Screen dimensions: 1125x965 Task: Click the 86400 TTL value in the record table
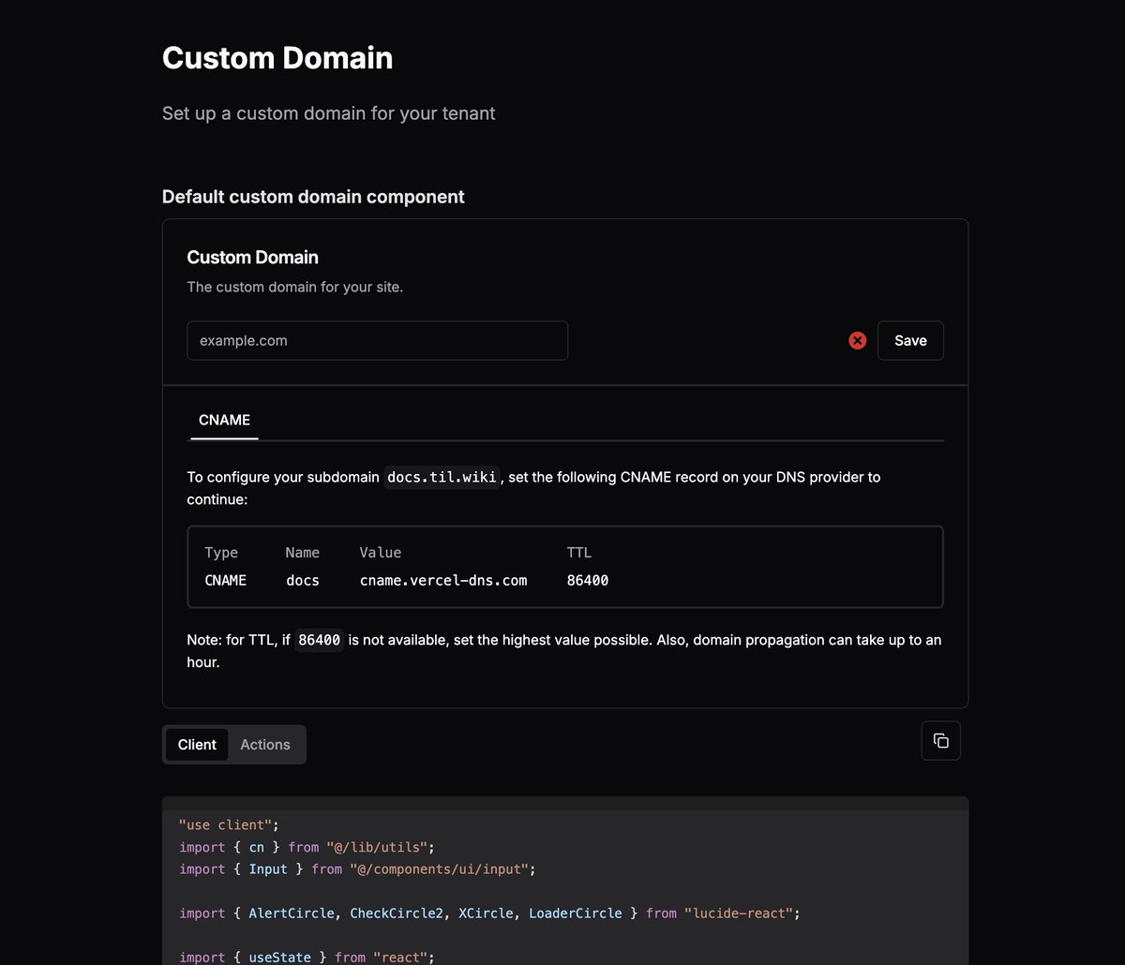(588, 581)
